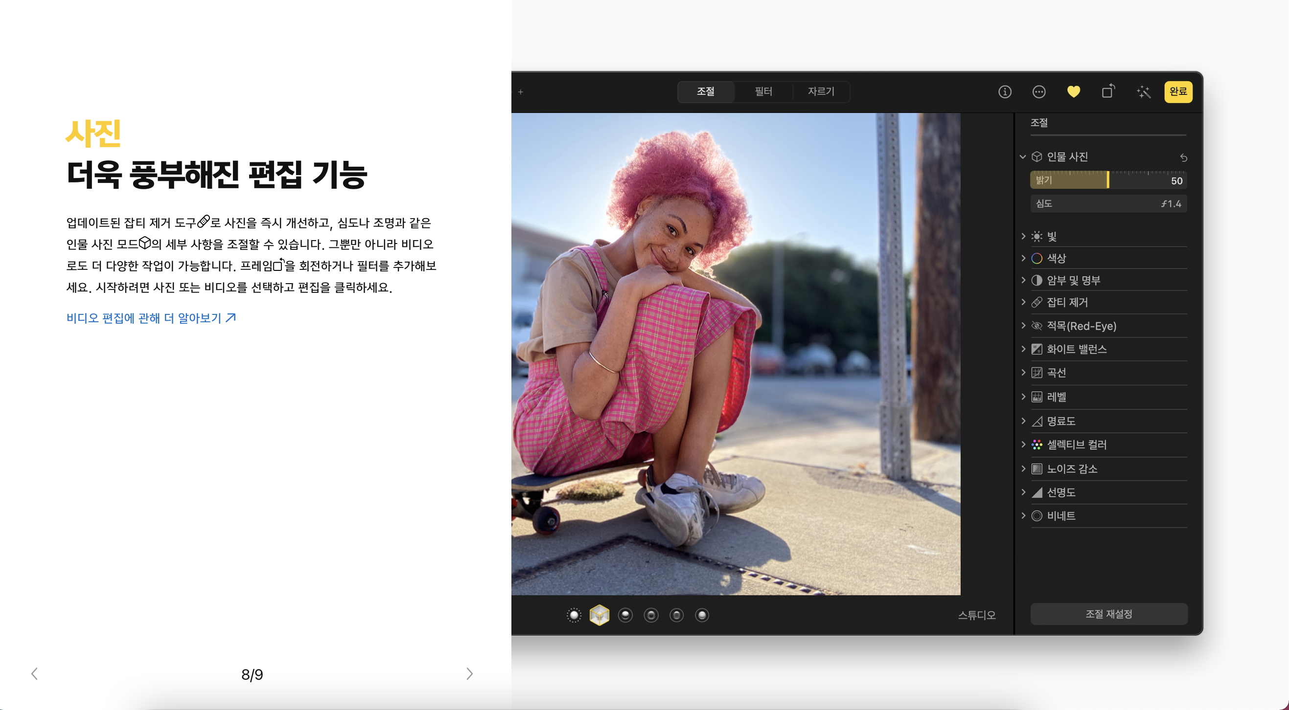Select the natural light portrait lighting icon
Viewport: 1289px width, 710px height.
coord(574,615)
